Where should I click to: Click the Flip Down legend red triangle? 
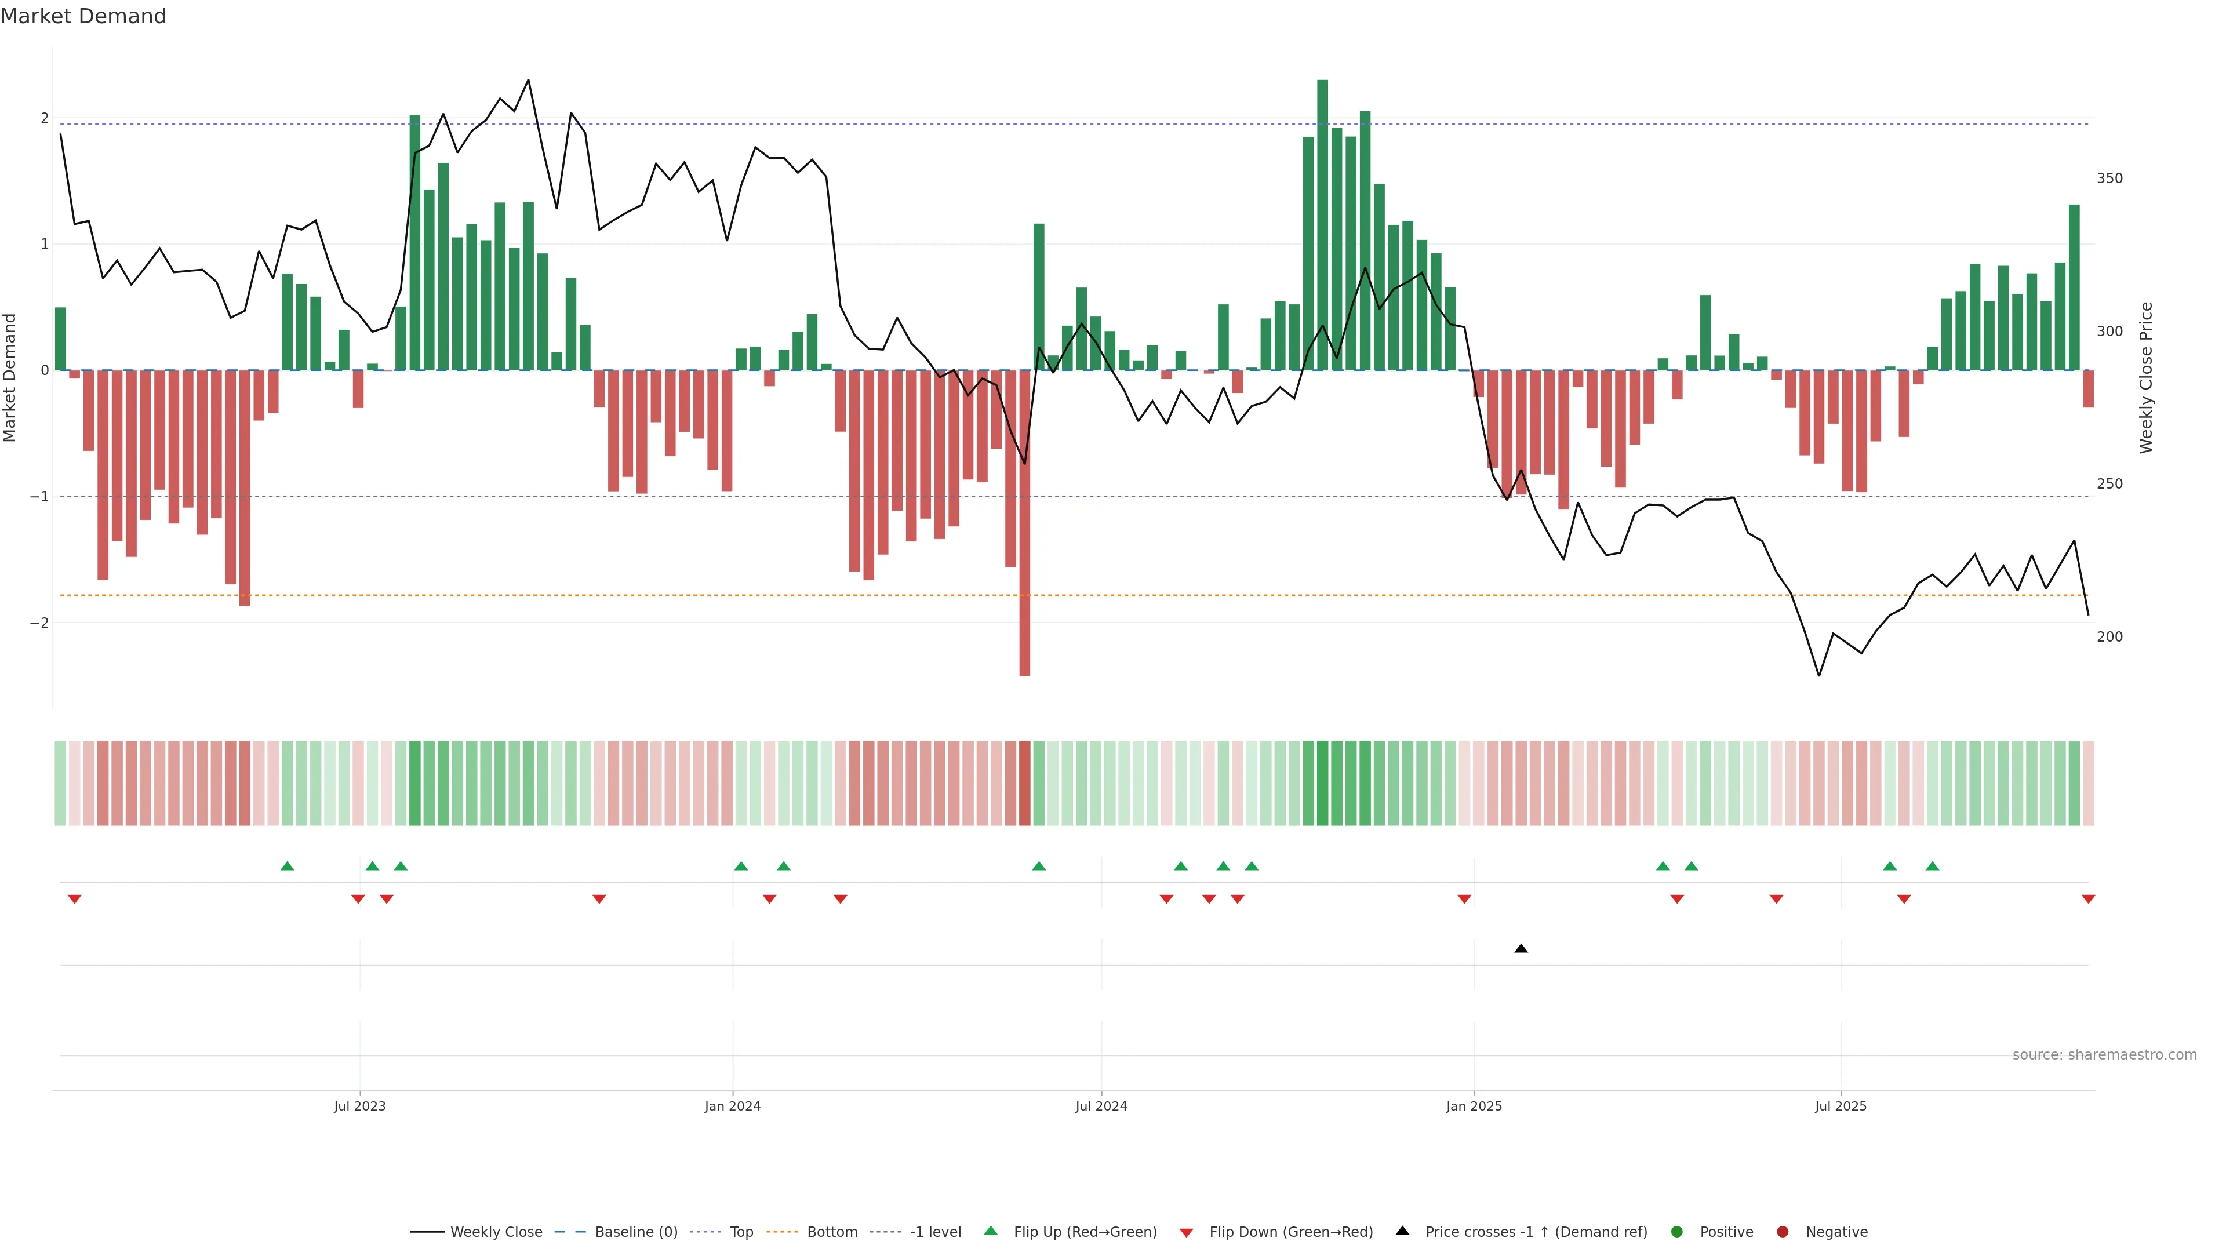[1187, 1232]
